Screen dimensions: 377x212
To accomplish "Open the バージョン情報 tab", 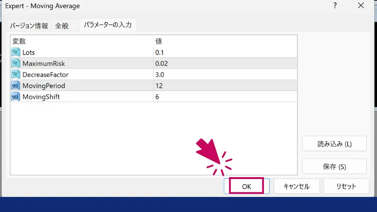I will pos(29,26).
